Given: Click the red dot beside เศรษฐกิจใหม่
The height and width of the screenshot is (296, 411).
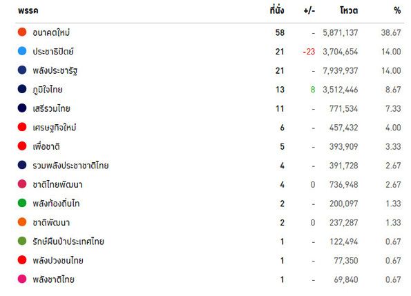Looking at the screenshot, I should pyautogui.click(x=22, y=127).
